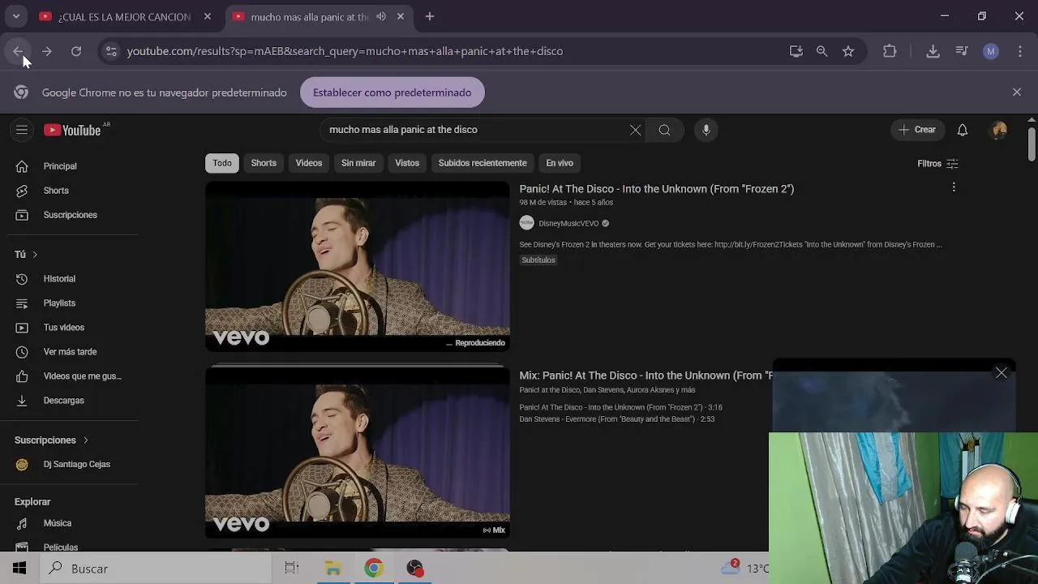Play the first Into the Unknown thumbnail
The image size is (1038, 584).
click(358, 266)
